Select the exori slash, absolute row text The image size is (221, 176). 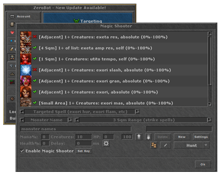(105, 70)
